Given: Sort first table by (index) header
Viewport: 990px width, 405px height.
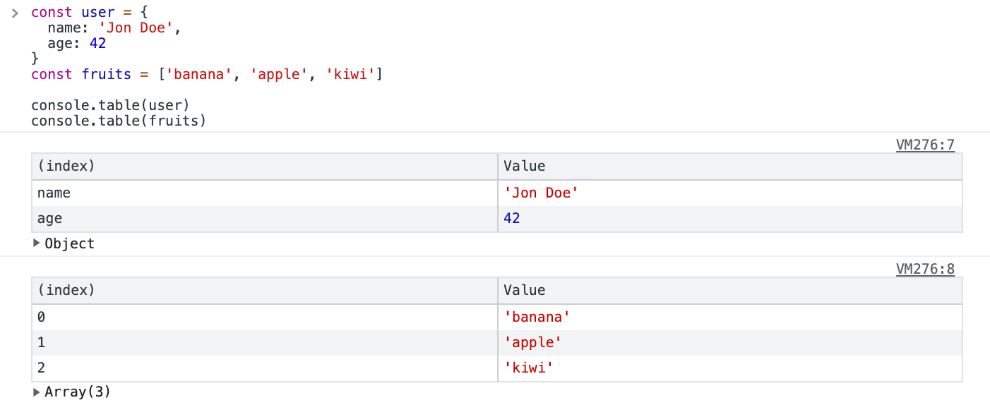Looking at the screenshot, I should coord(264,167).
